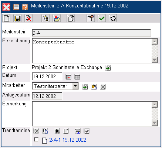Open calendar with red marker next to Datum
The width and height of the screenshot is (162, 148).
[68, 77]
